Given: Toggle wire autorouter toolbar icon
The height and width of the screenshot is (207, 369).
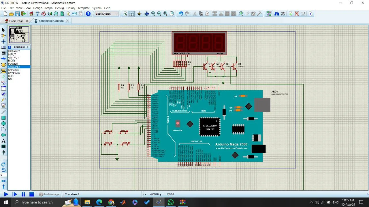Looking at the screenshot, I should [x=269, y=14].
